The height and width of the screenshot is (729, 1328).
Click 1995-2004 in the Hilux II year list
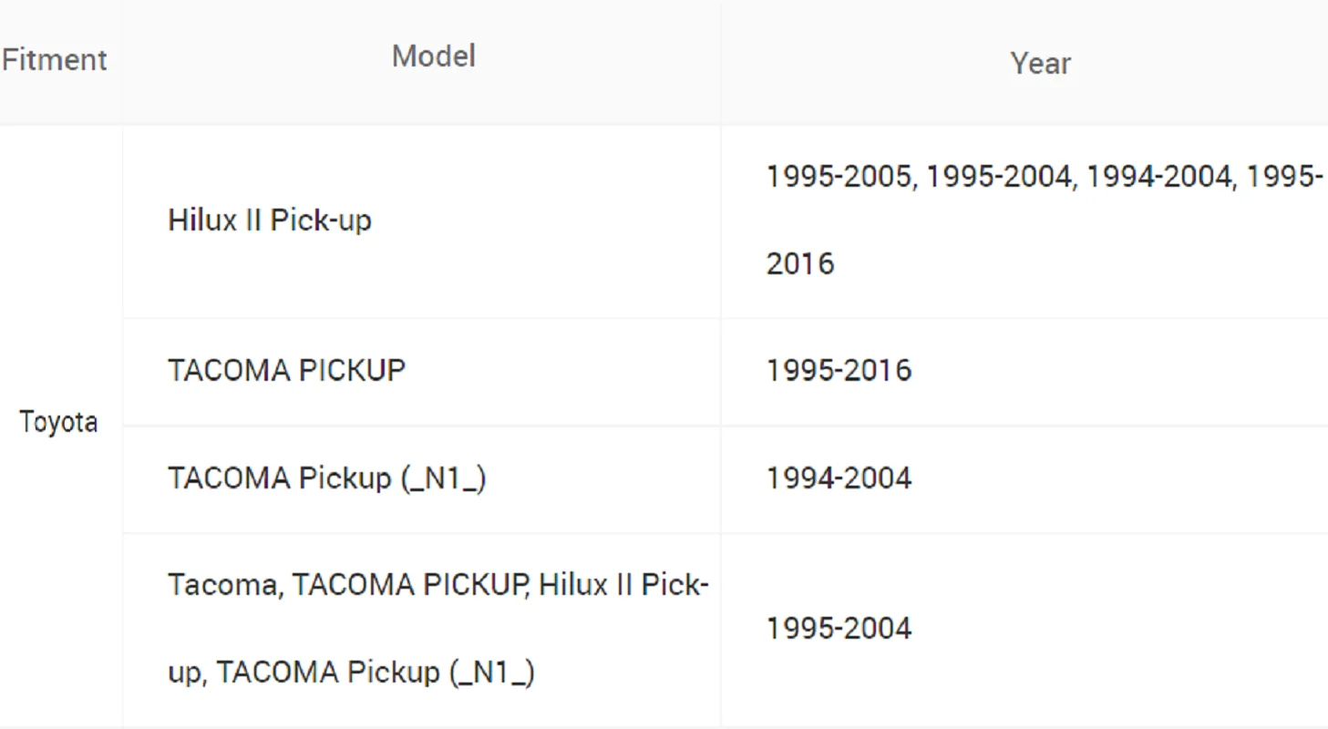[999, 176]
